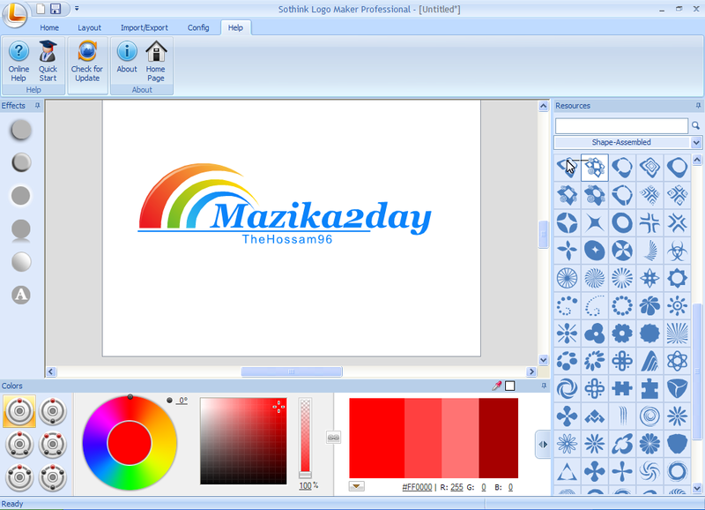Screen dimensions: 705x510
Task: Expand the Shape-Assembled category dropdown
Action: click(x=696, y=142)
